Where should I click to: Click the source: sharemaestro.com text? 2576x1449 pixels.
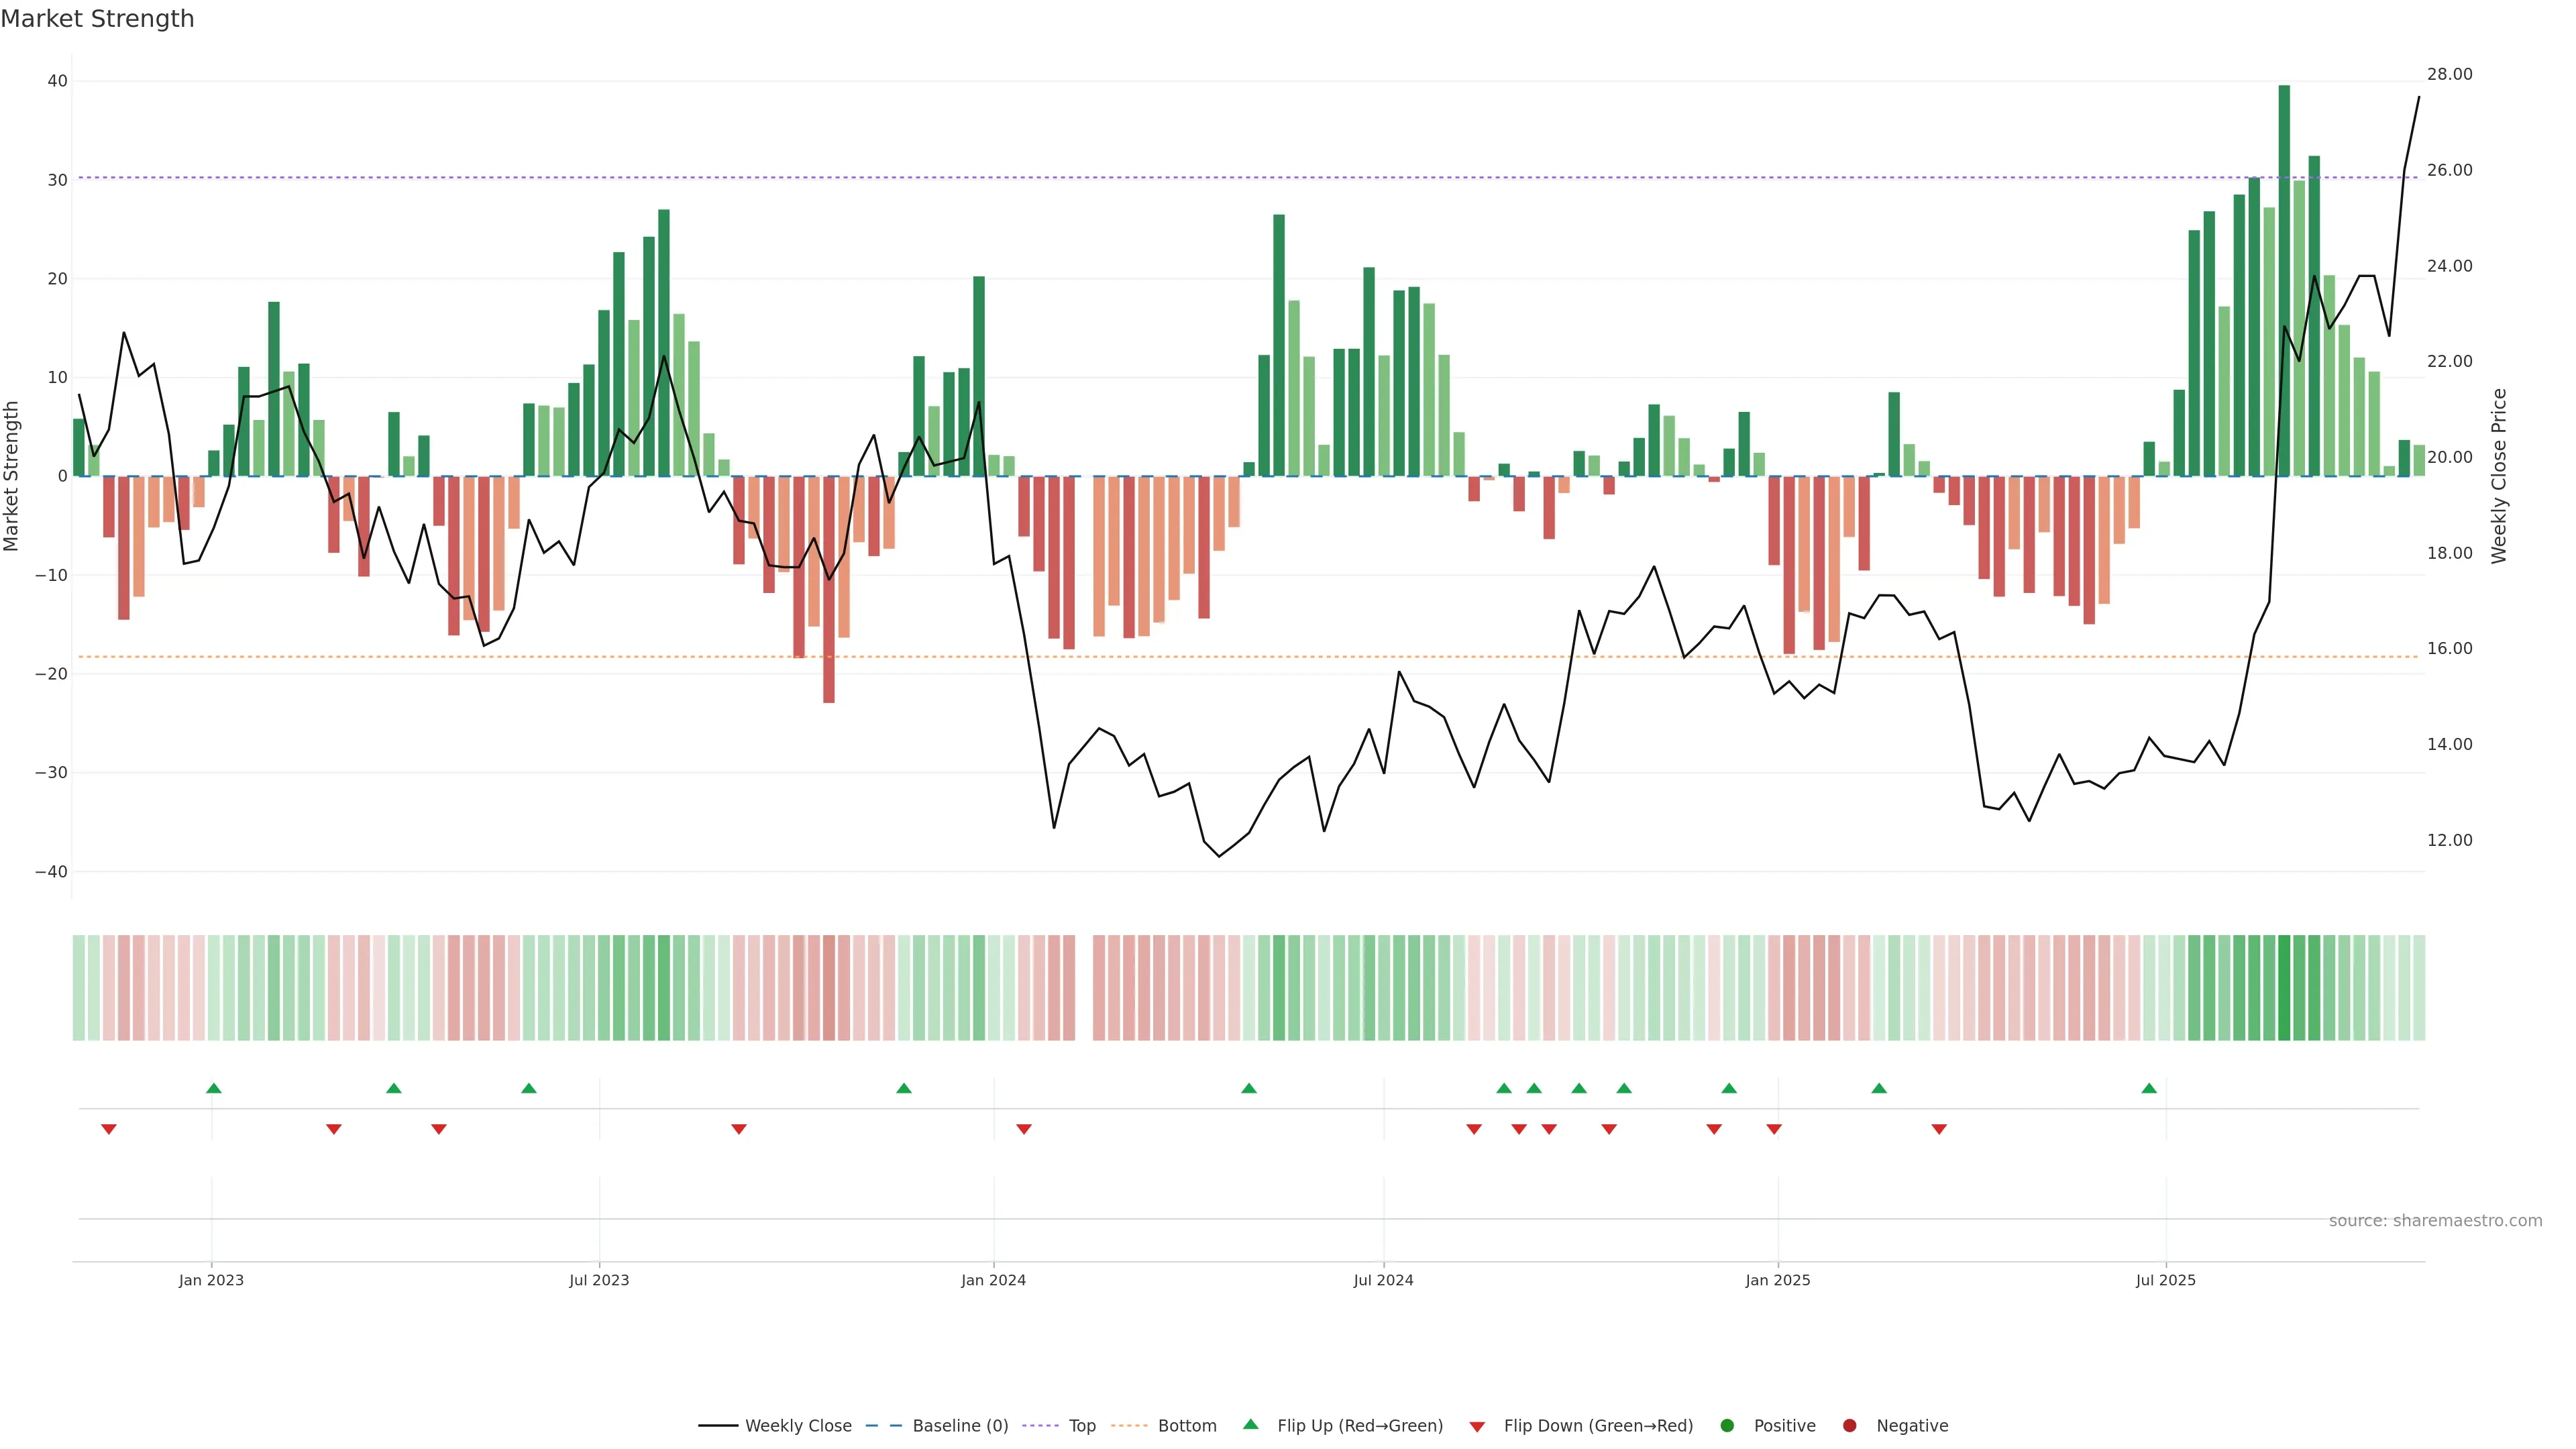click(x=2435, y=1221)
